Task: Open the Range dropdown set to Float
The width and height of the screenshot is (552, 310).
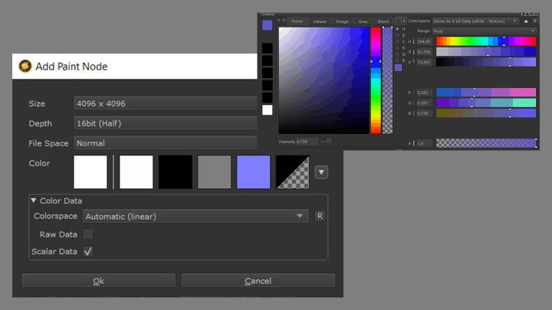Action: [484, 31]
